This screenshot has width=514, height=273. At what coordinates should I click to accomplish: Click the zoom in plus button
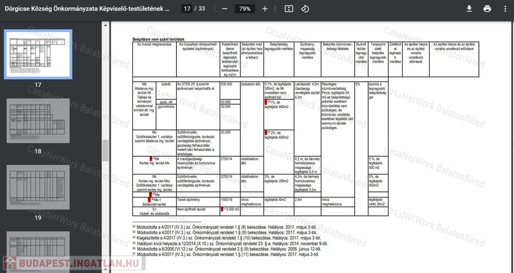[x=265, y=9]
